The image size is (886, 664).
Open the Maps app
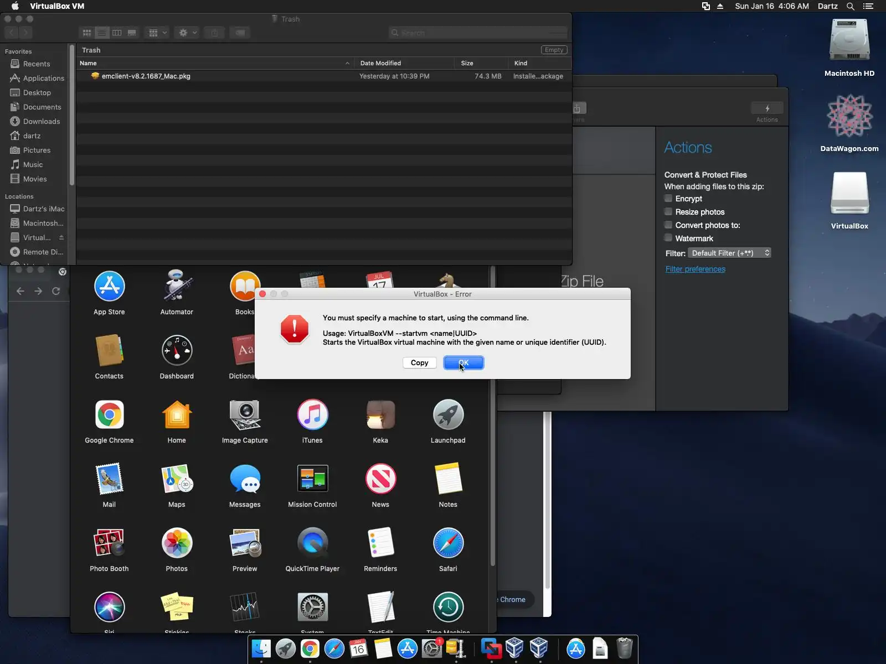(177, 479)
